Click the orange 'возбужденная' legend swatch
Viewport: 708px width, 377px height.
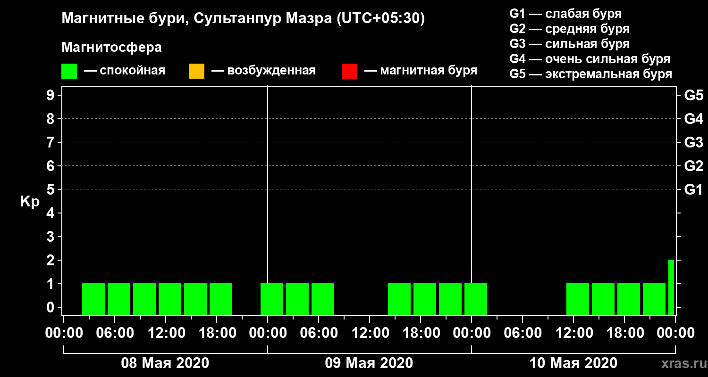[196, 71]
